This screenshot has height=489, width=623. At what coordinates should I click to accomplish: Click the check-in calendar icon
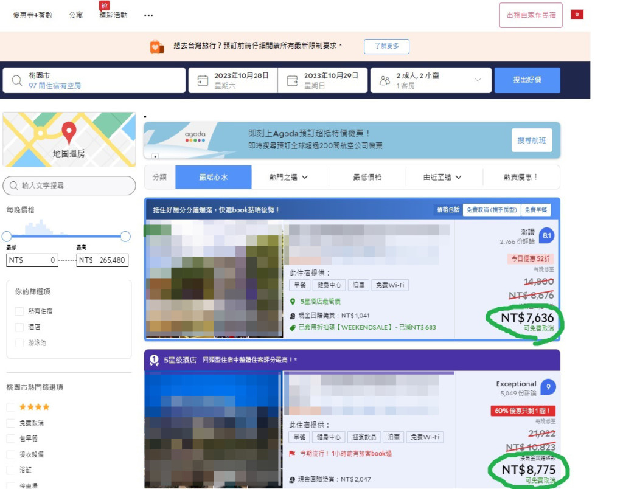tap(203, 80)
